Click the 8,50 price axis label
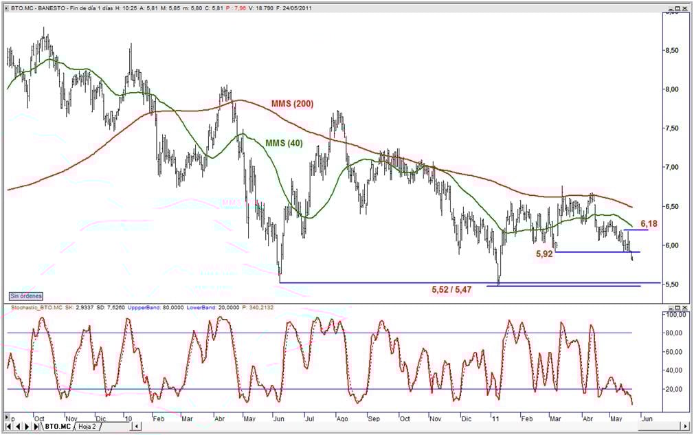The height and width of the screenshot is (435, 694). click(672, 50)
